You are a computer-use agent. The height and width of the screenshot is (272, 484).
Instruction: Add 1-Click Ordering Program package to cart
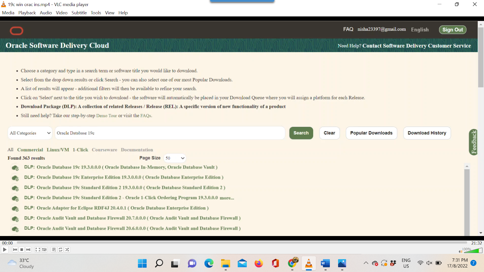(x=15, y=198)
